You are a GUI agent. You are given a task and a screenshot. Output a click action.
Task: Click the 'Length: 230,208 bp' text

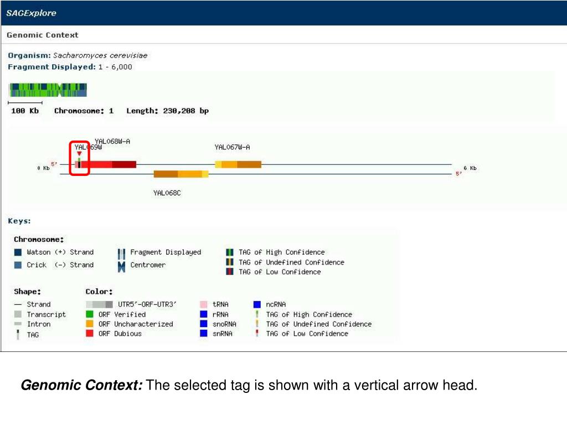coord(167,111)
